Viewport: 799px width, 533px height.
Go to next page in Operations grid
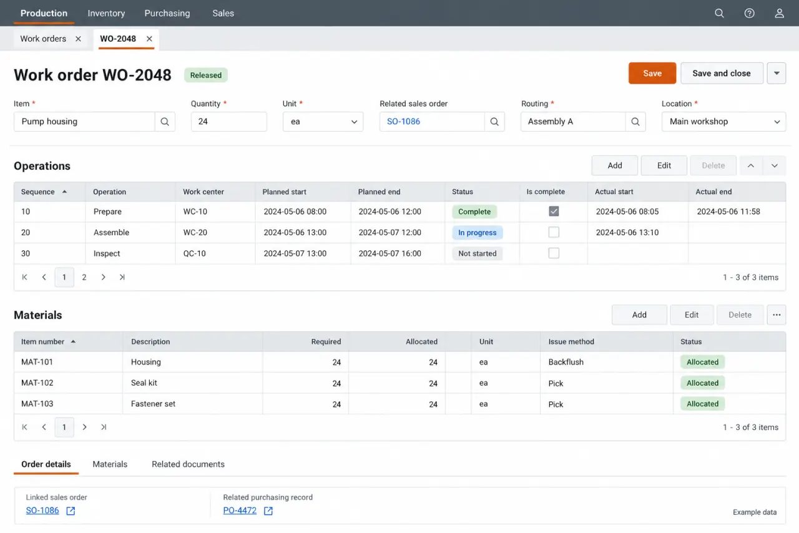[103, 277]
